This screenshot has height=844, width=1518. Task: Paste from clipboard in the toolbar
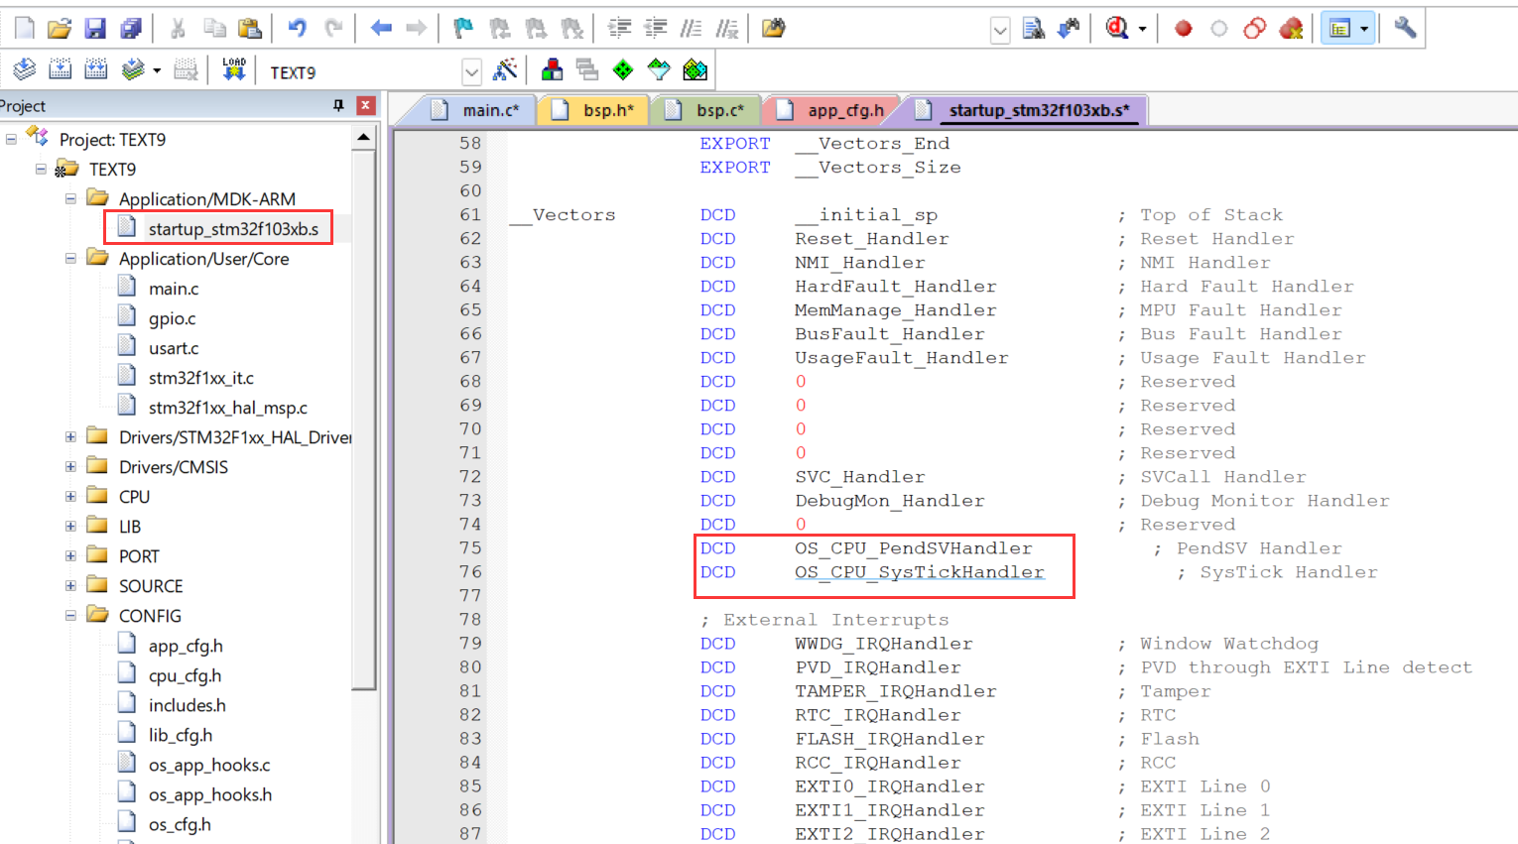click(x=250, y=28)
